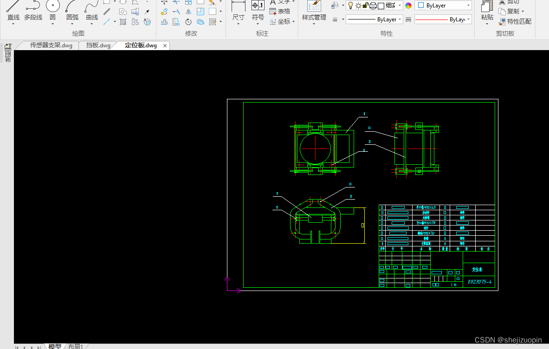
Task: Open the layer selection dropdown
Action: tap(400, 6)
